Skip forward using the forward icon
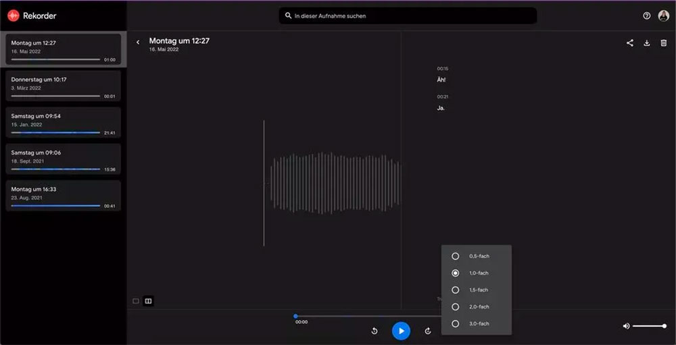 (x=428, y=331)
